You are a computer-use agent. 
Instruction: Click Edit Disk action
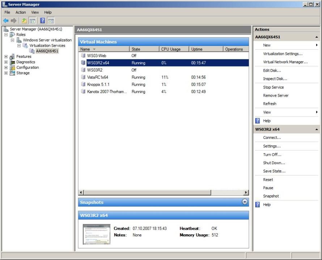point(272,71)
